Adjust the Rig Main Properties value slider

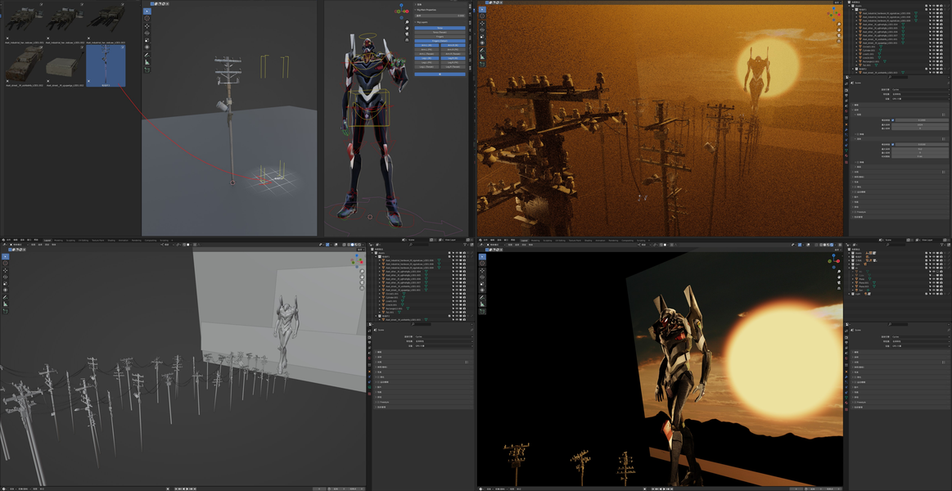pos(440,16)
